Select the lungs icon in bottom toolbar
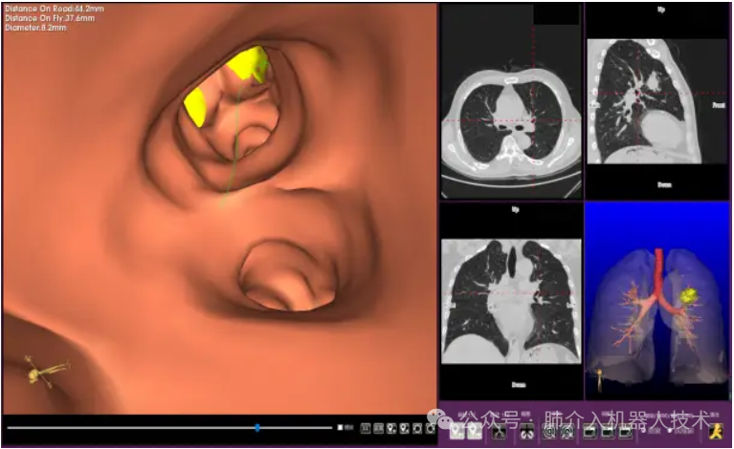The image size is (734, 449). pos(526,431)
